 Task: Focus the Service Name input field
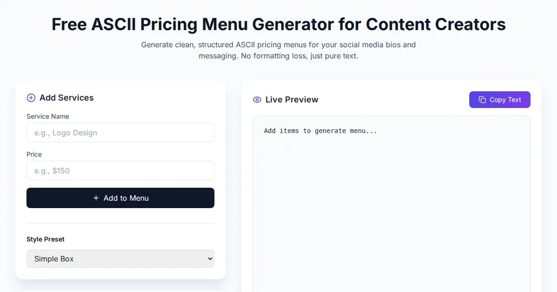[x=120, y=133]
